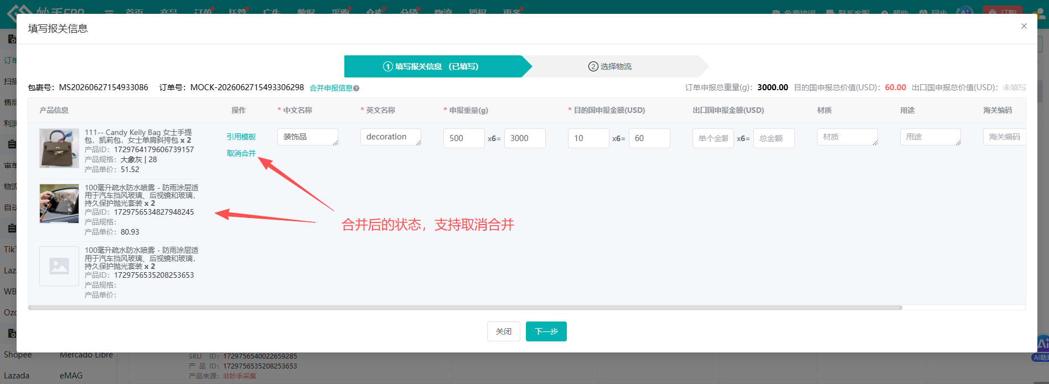1049x384 pixels.
Task: Click product ID 1729756535208253653 in dialog
Action: (x=154, y=275)
